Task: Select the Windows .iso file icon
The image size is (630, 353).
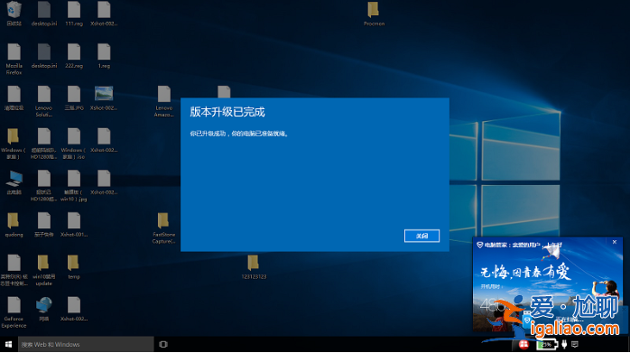Action: pyautogui.click(x=74, y=136)
